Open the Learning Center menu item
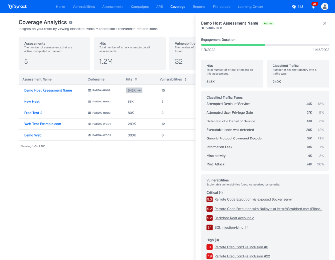The width and height of the screenshot is (335, 260). pyautogui.click(x=250, y=7)
